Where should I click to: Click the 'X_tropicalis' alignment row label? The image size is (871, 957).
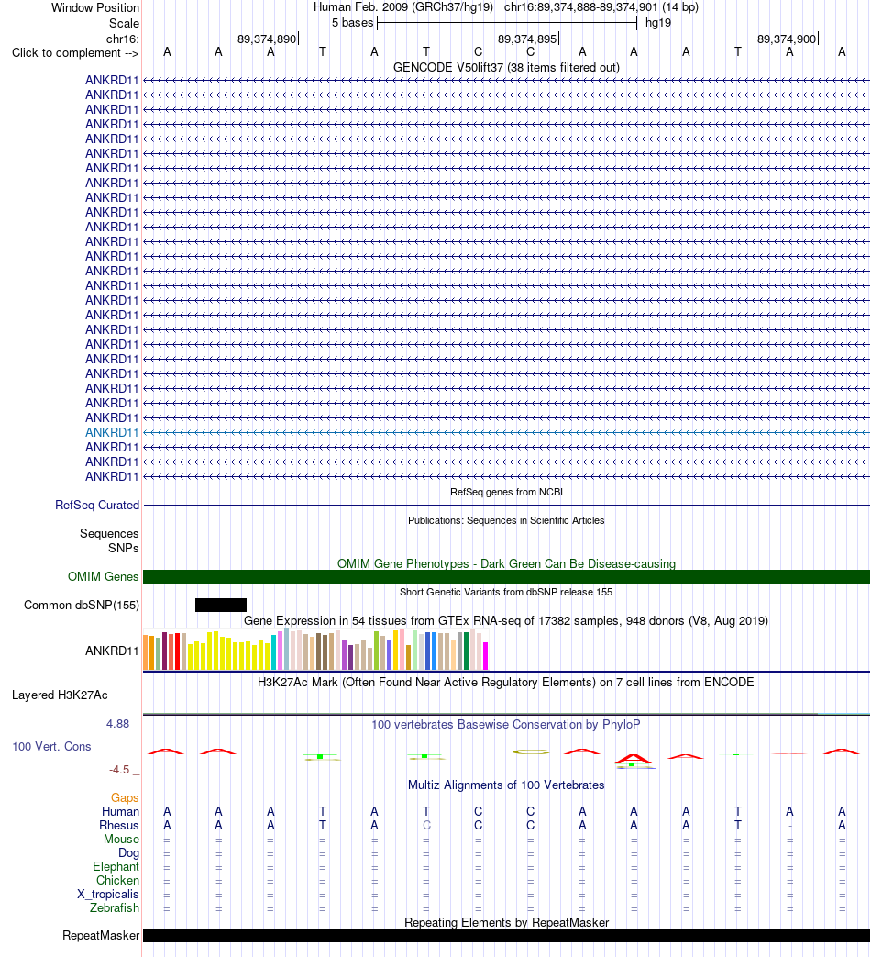[108, 894]
